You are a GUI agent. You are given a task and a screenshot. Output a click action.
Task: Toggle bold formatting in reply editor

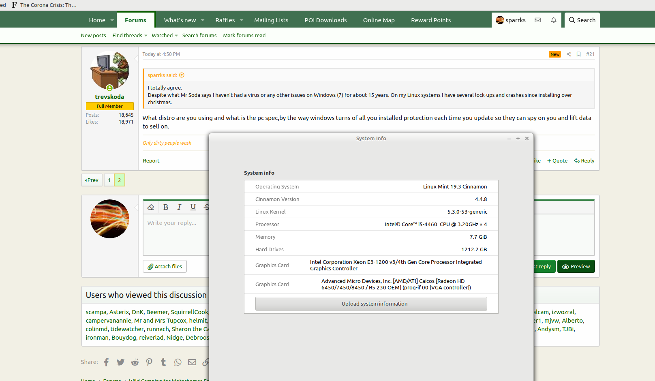pyautogui.click(x=166, y=207)
